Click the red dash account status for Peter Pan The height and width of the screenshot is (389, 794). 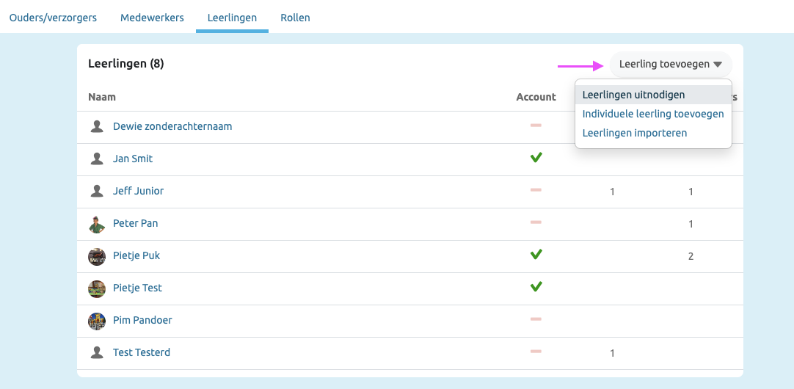click(x=536, y=222)
